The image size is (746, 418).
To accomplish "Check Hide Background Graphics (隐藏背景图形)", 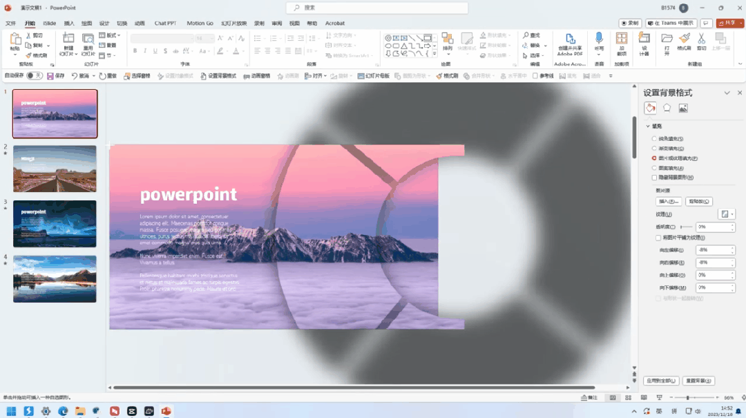I will click(654, 178).
